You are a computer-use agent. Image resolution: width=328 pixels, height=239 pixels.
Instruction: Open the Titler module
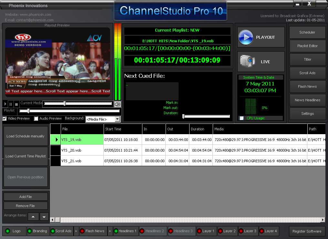click(x=307, y=60)
